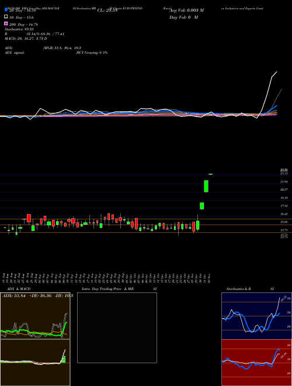Open the blue Stochastics chart panel

pos(256,316)
